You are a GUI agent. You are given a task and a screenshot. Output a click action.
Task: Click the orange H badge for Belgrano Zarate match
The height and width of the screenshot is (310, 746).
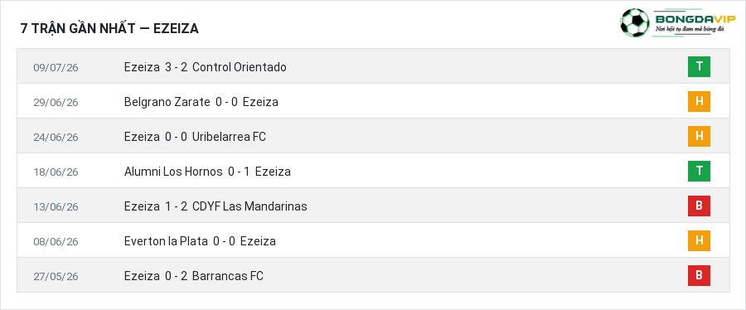[x=699, y=101]
